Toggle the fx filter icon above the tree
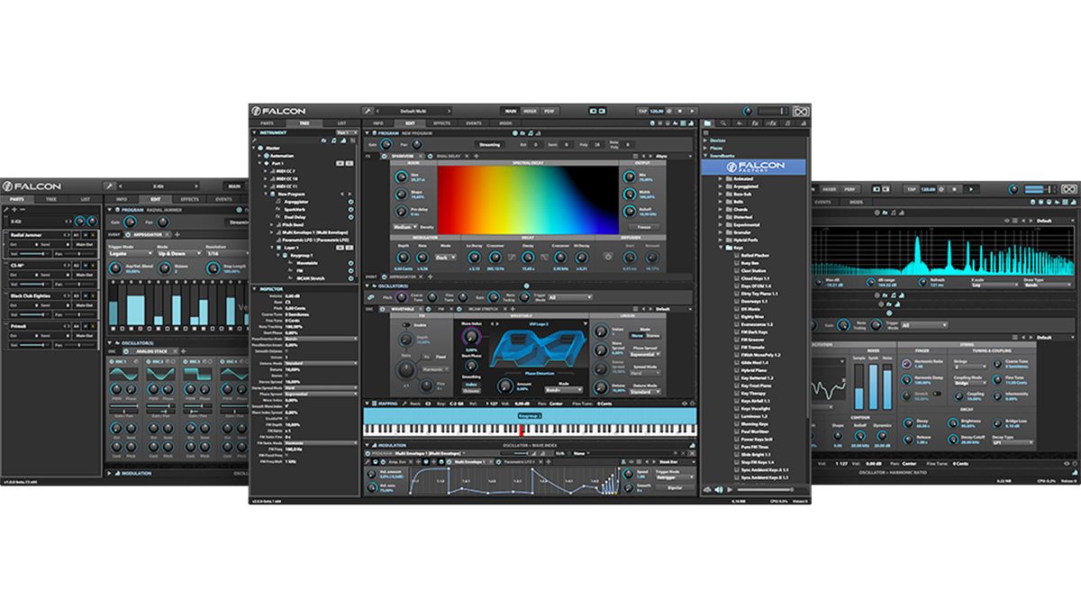Image resolution: width=1081 pixels, height=608 pixels. 322,141
